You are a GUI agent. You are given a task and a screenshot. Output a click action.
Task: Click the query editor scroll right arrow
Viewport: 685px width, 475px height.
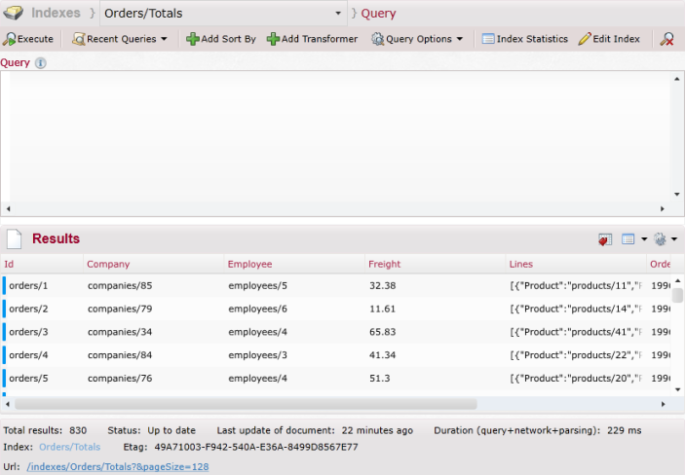click(663, 208)
